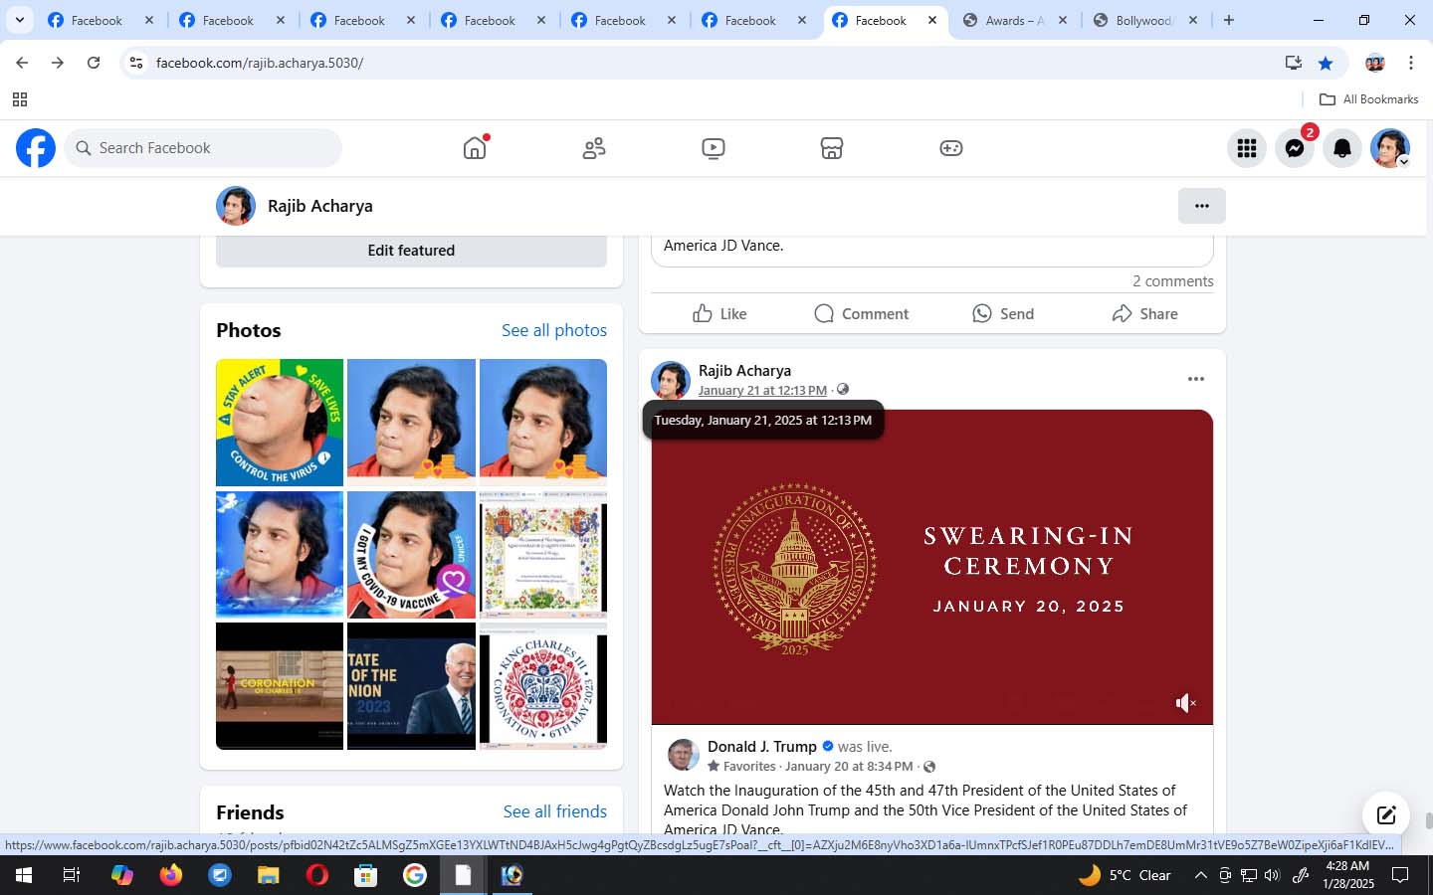This screenshot has height=895, width=1433.
Task: Open See all photos link
Action: 554,330
